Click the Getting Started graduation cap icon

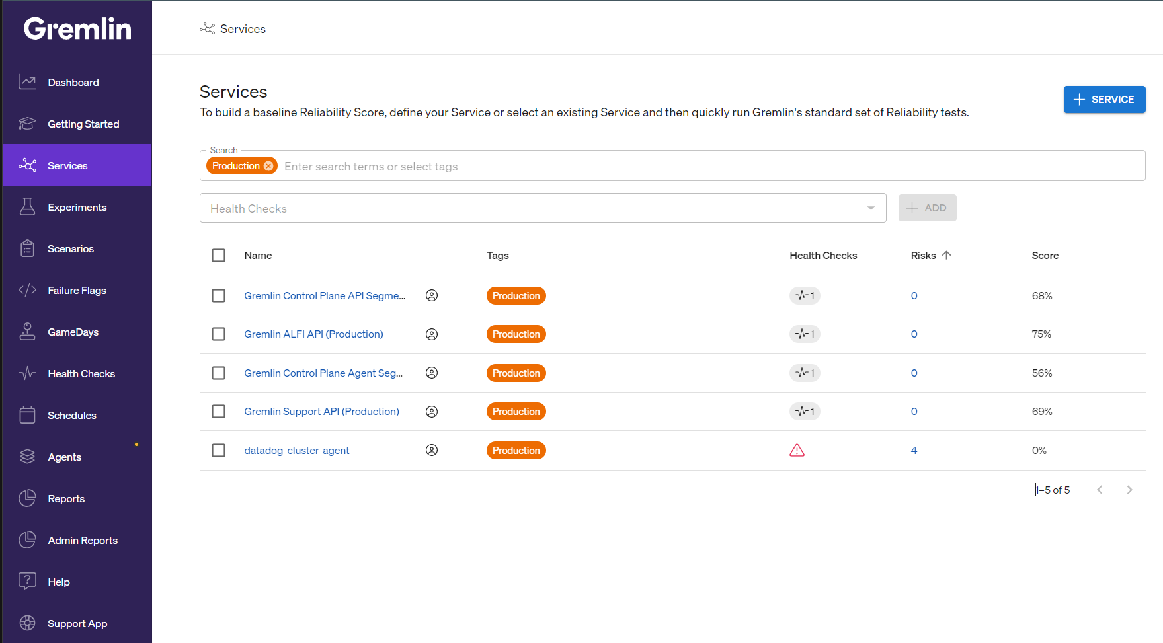coord(27,124)
